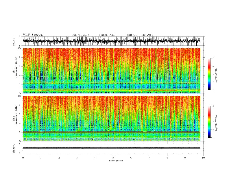Click the ch.1 color bar 'log(PSD)(V²/Hz)' label
This screenshot has width=229, height=177.
[x=217, y=75]
